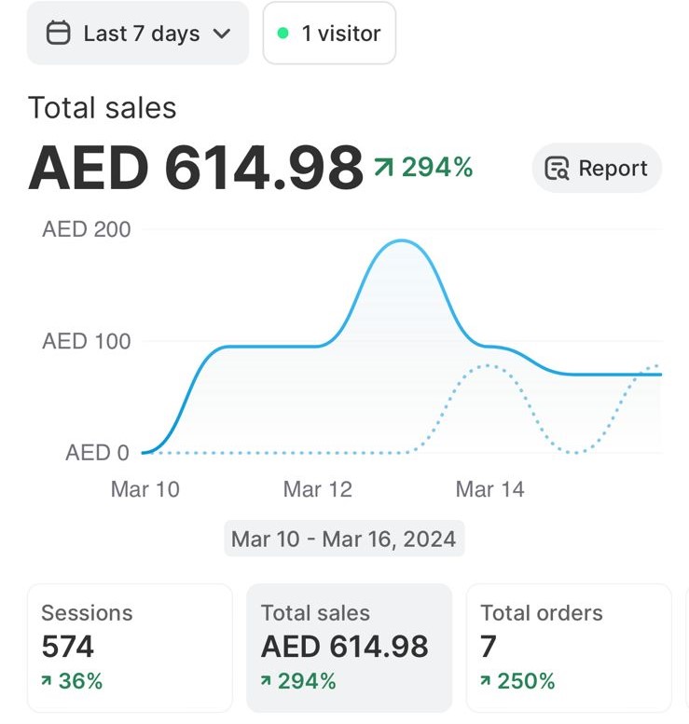Click the calendar icon in date selector
Image resolution: width=689 pixels, height=724 pixels.
(x=59, y=34)
